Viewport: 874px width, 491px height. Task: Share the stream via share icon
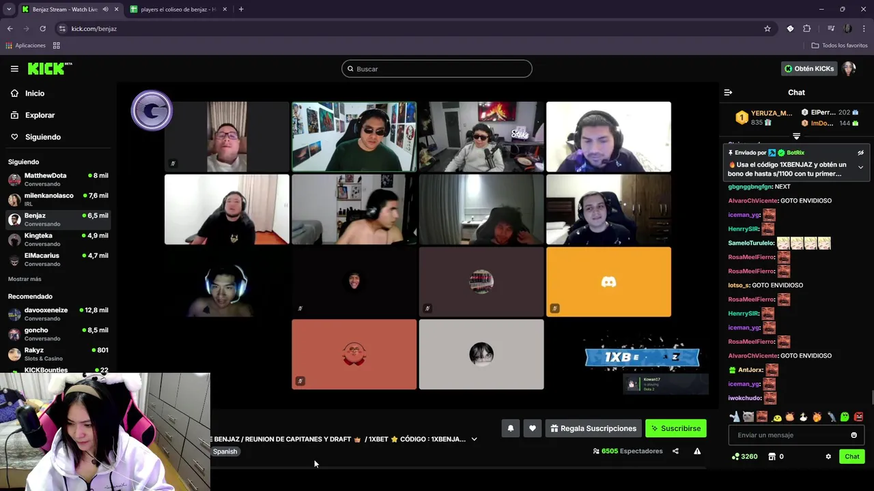[x=675, y=451]
